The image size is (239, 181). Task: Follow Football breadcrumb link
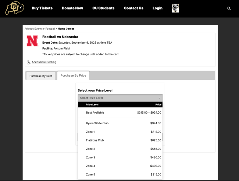(x=50, y=29)
